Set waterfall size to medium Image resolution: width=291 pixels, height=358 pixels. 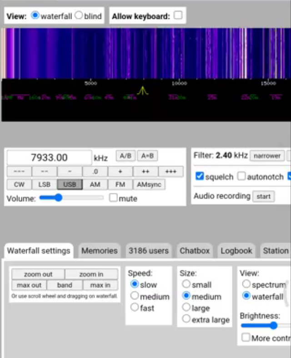[186, 296]
